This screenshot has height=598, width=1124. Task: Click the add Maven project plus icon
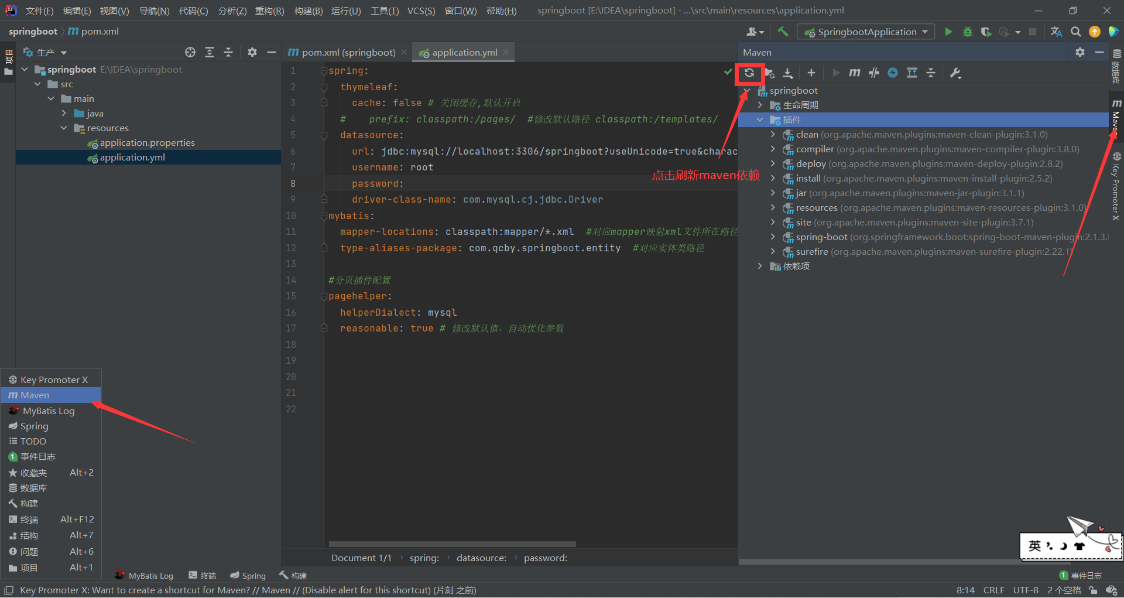pos(811,73)
